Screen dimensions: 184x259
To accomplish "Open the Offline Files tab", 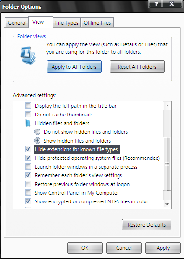I will [97, 23].
